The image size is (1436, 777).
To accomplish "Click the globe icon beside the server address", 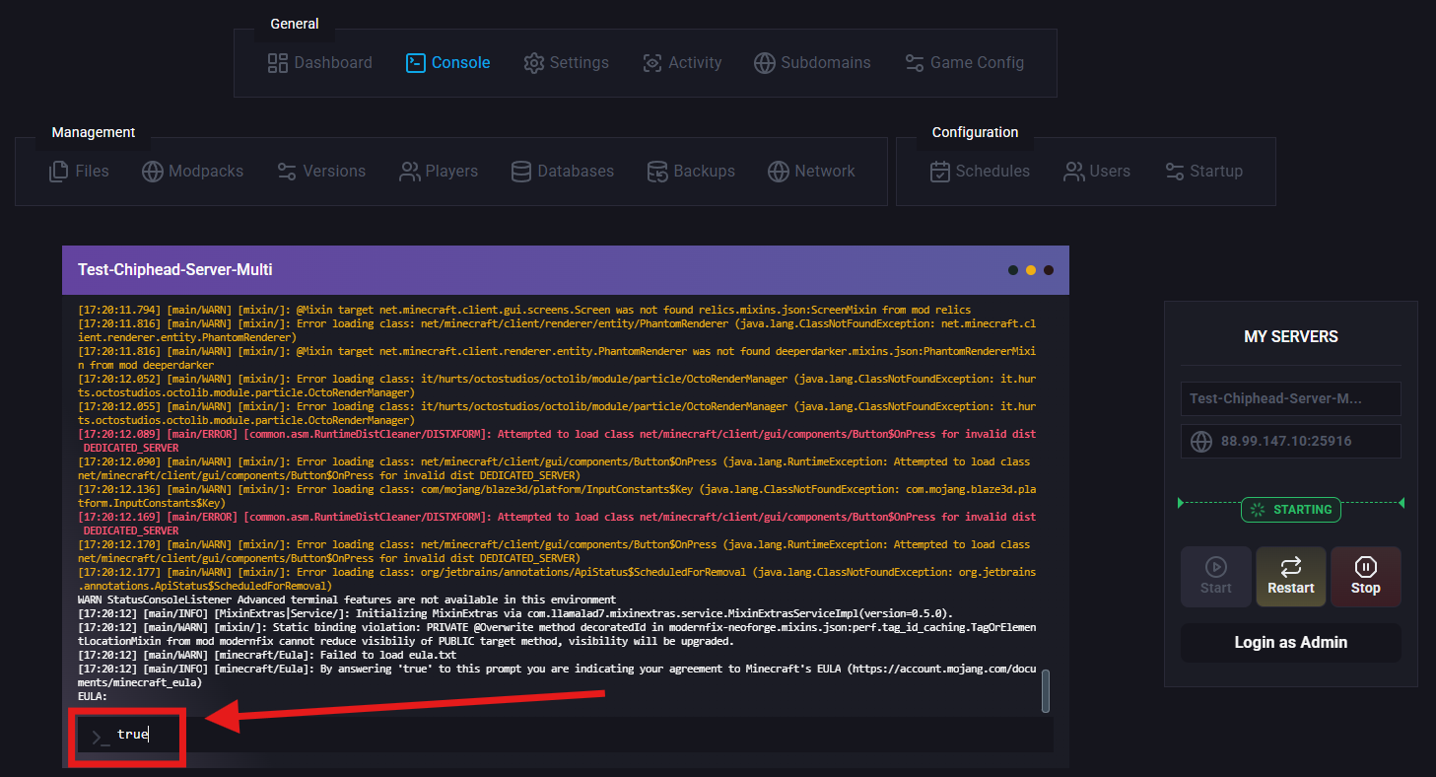I will (1200, 443).
